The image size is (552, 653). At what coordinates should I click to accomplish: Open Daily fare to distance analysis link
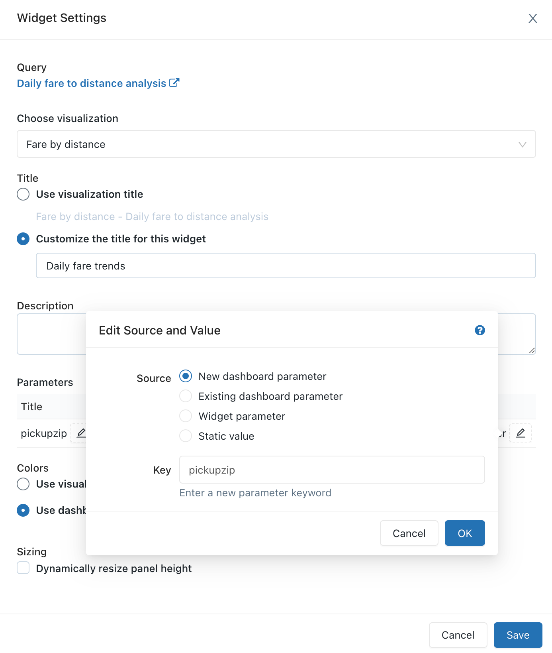(x=91, y=83)
